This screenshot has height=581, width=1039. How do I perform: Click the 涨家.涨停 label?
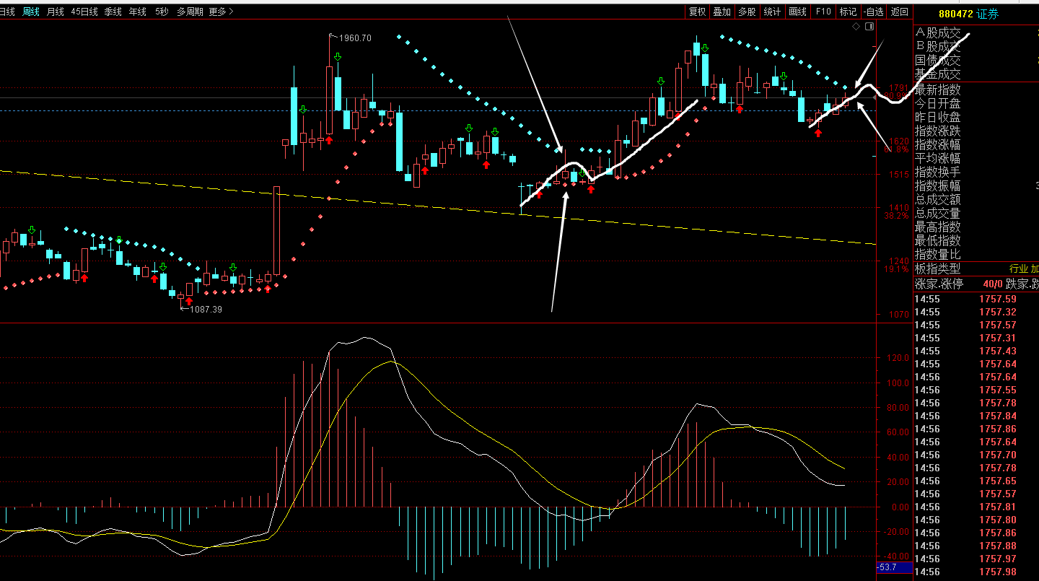coord(939,284)
